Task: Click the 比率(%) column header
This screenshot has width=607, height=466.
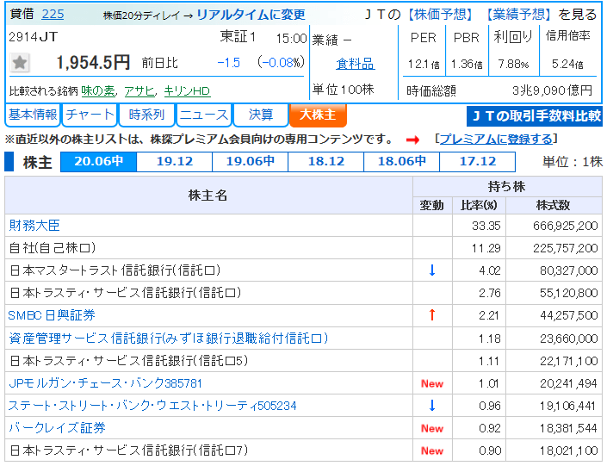Action: click(x=479, y=205)
